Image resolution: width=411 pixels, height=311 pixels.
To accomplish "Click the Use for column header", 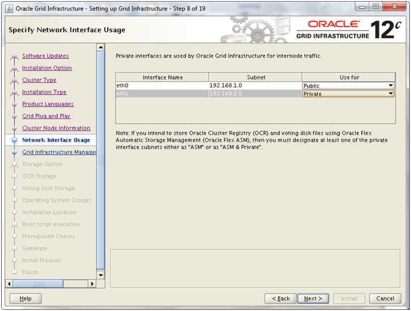I will pos(349,77).
